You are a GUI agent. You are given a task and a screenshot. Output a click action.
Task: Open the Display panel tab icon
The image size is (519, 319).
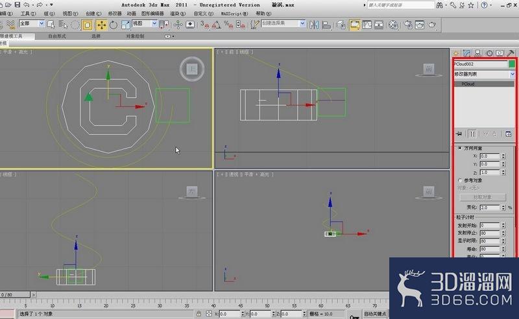(x=500, y=53)
